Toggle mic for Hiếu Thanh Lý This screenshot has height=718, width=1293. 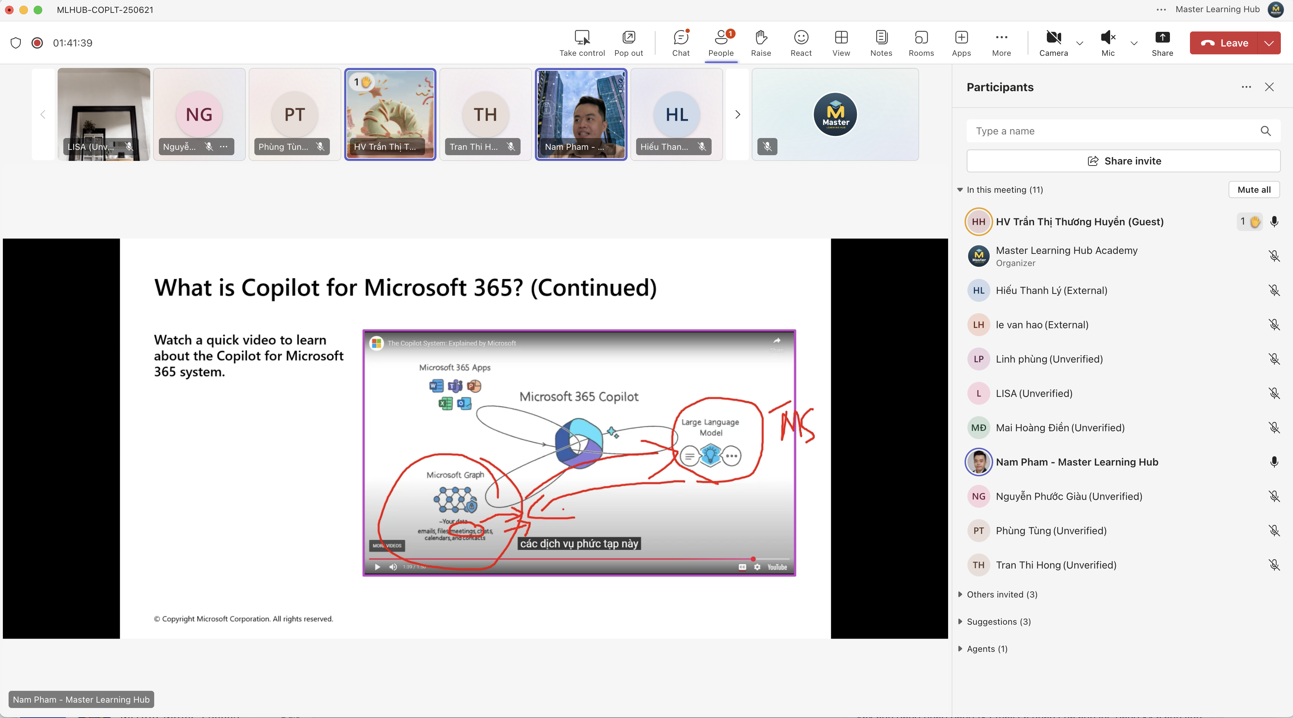(x=1274, y=290)
